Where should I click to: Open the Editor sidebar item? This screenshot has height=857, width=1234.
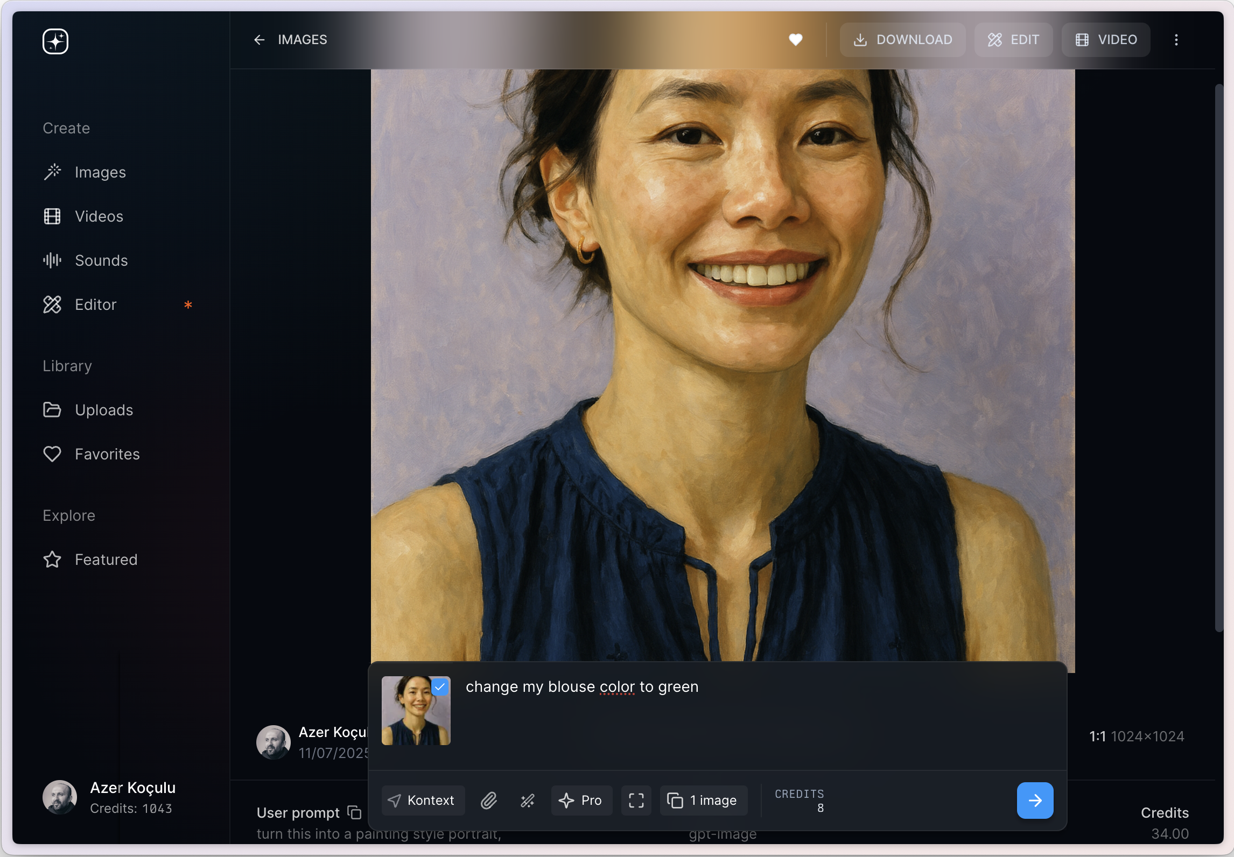pos(95,304)
